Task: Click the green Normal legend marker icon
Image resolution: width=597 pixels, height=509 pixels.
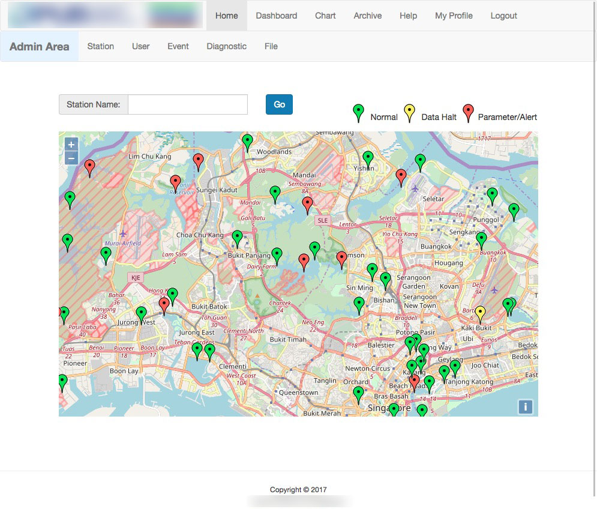Action: pos(358,112)
